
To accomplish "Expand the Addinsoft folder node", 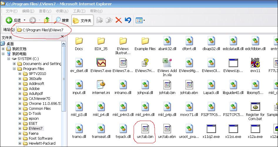I will (20, 83).
